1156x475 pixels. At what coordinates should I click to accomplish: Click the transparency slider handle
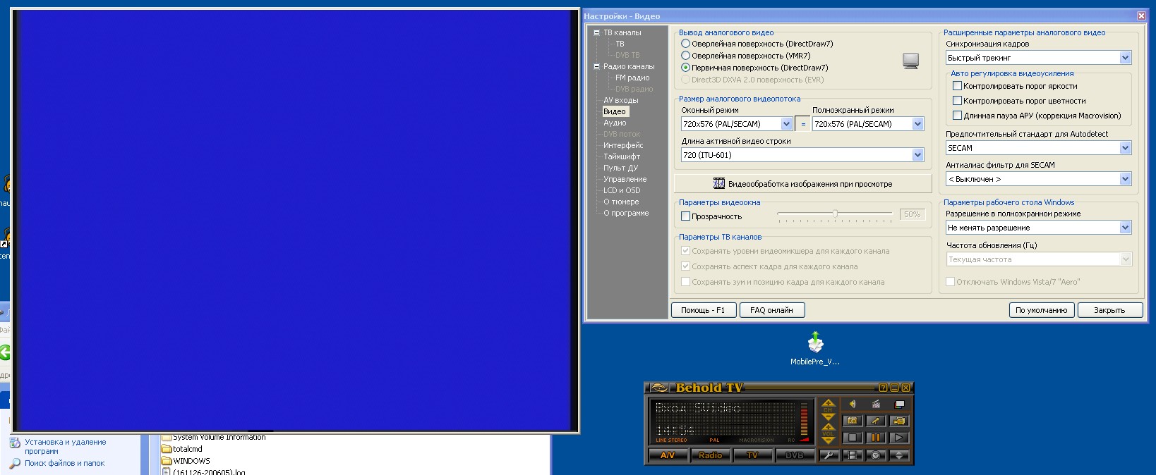tap(835, 214)
